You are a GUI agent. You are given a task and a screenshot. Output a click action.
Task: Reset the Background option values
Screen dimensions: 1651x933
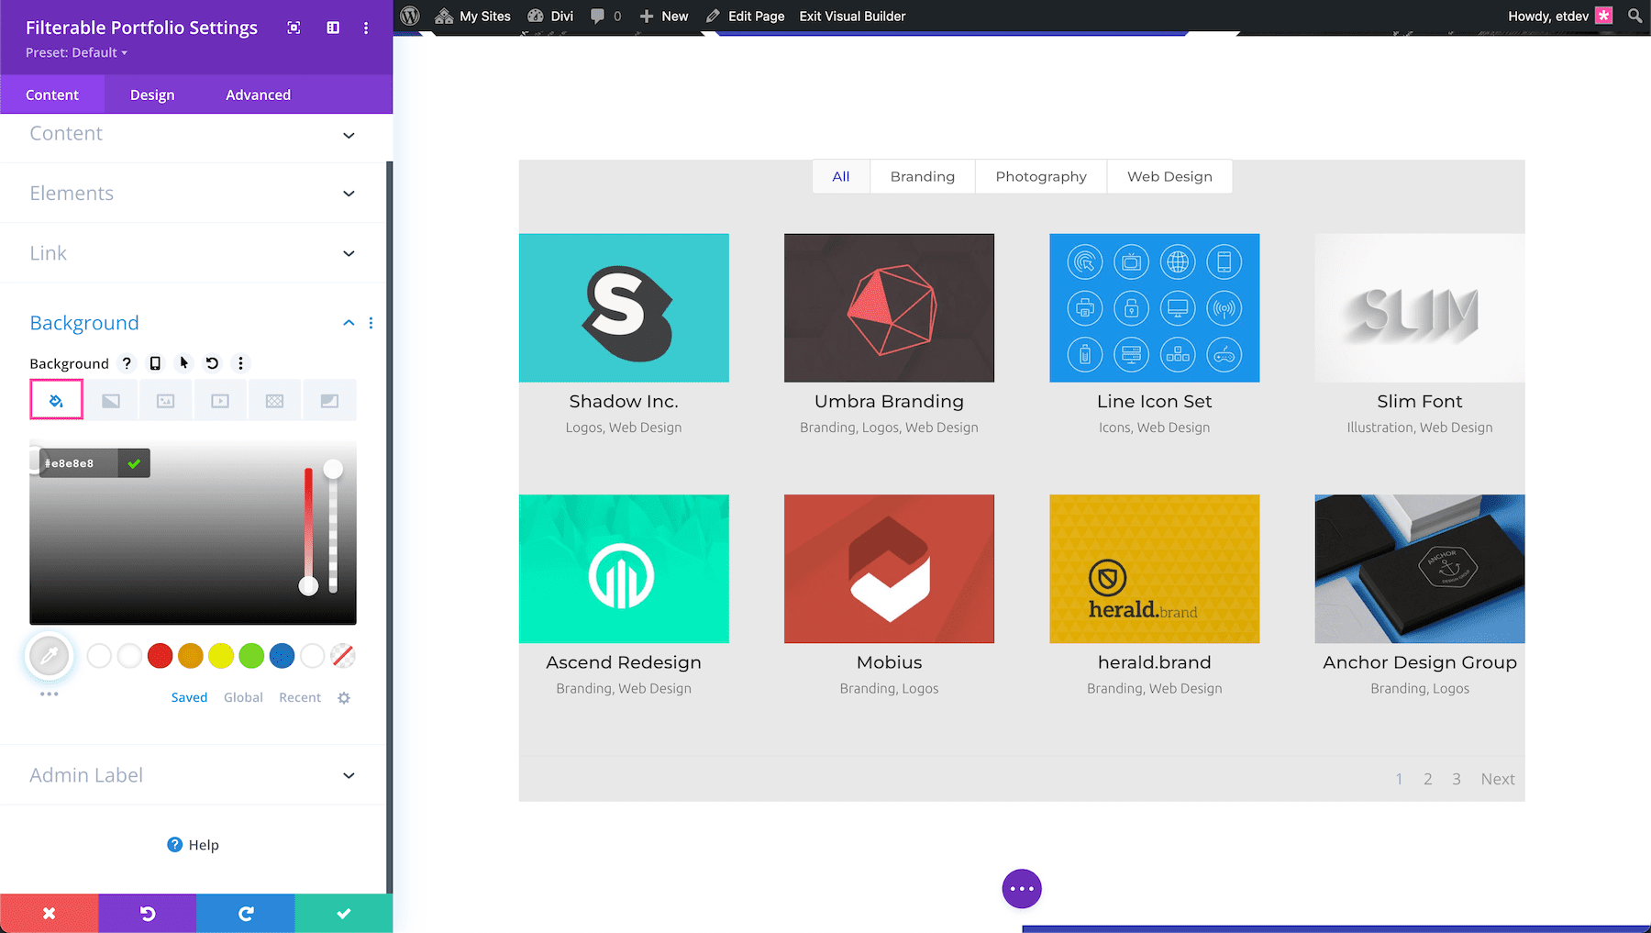pyautogui.click(x=212, y=362)
